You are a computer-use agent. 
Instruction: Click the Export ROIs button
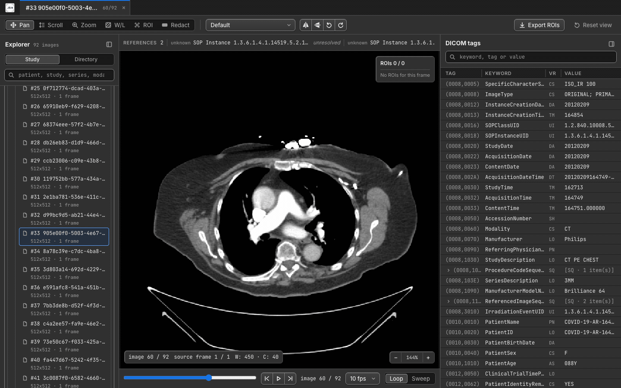[539, 25]
